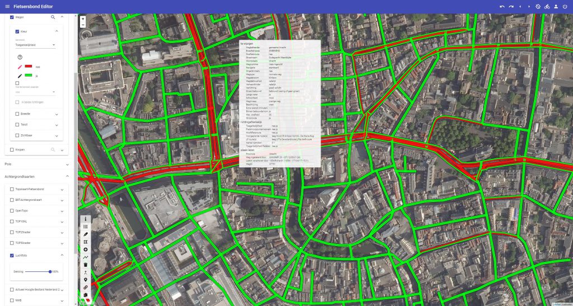Collapse the Achtergrondkaarten section

[x=68, y=176]
